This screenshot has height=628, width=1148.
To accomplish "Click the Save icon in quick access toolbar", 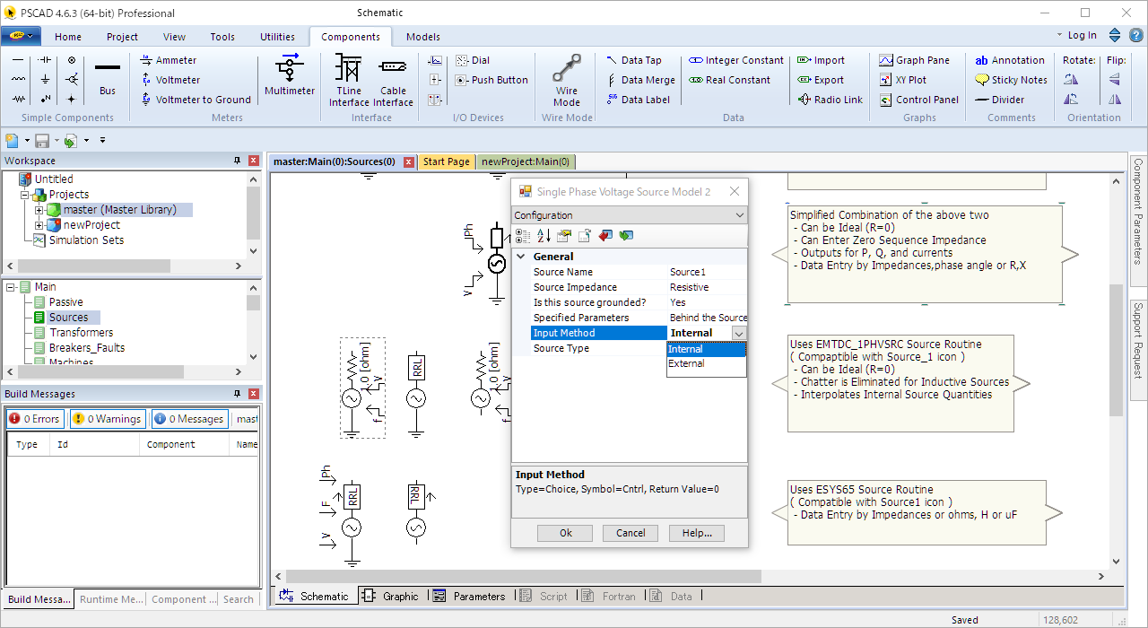I will tap(42, 141).
